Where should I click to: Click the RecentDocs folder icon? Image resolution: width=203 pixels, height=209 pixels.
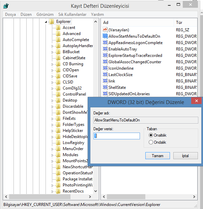(x=58, y=191)
